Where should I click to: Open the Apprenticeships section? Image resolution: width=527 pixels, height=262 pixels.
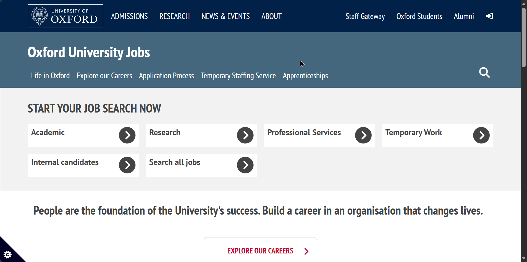305,76
